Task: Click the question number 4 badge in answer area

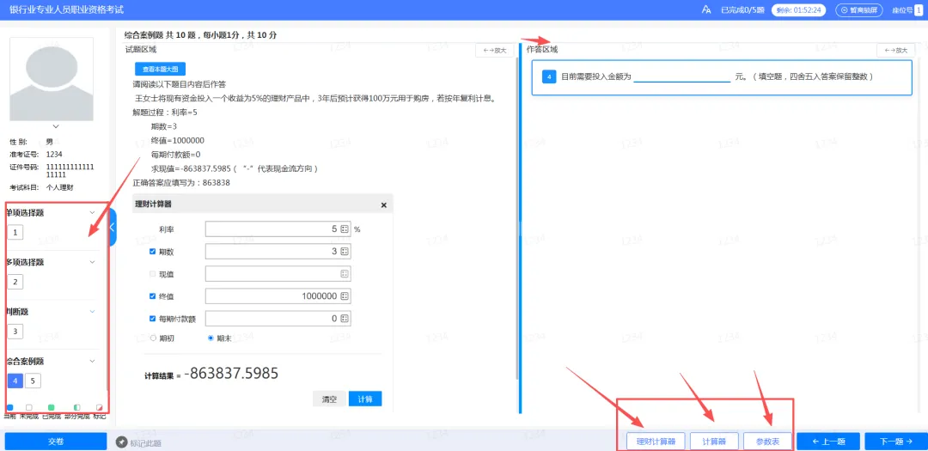Action: click(x=549, y=77)
